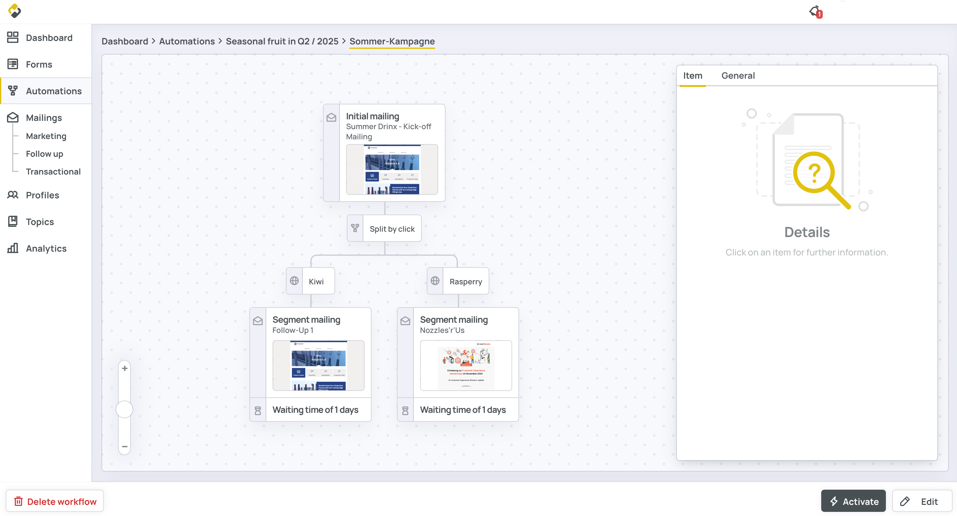Screen dimensions: 957x516
Task: Select Follow up under Mailings
Action: (x=44, y=154)
